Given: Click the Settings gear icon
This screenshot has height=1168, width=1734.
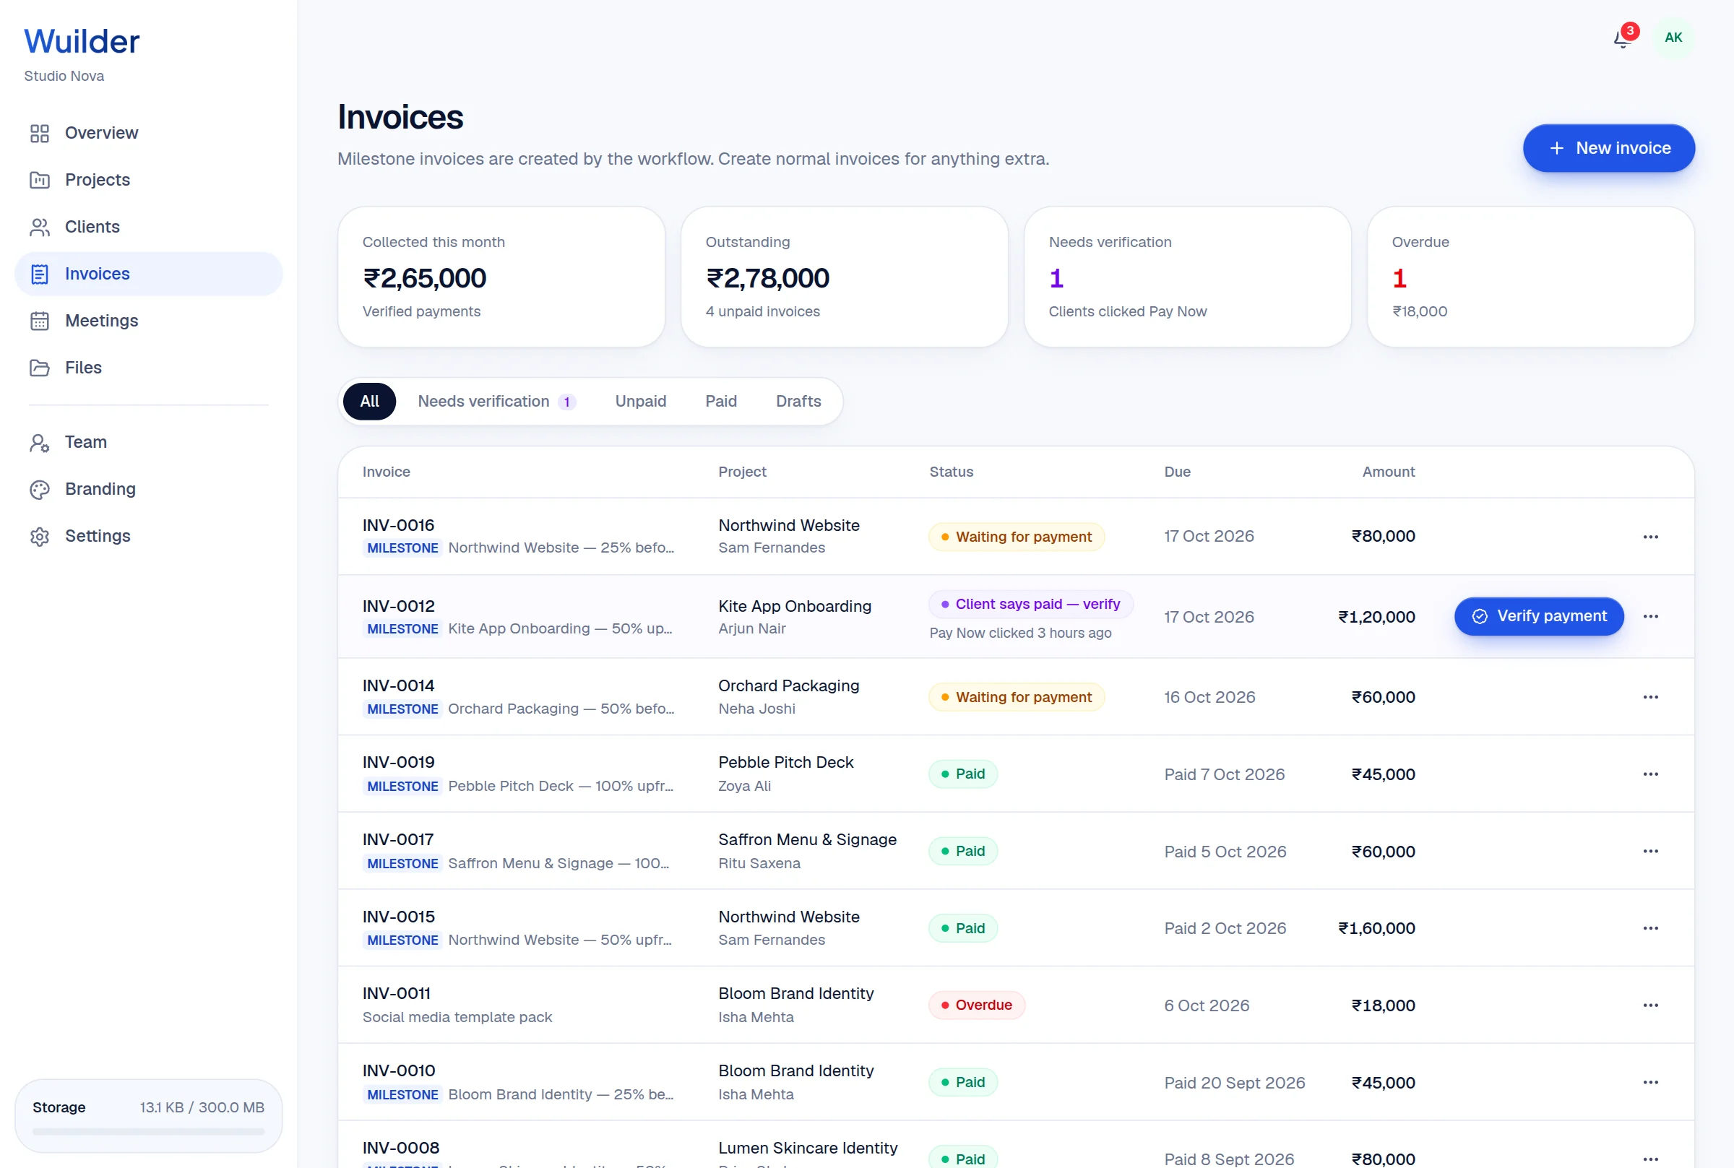Looking at the screenshot, I should (x=40, y=536).
